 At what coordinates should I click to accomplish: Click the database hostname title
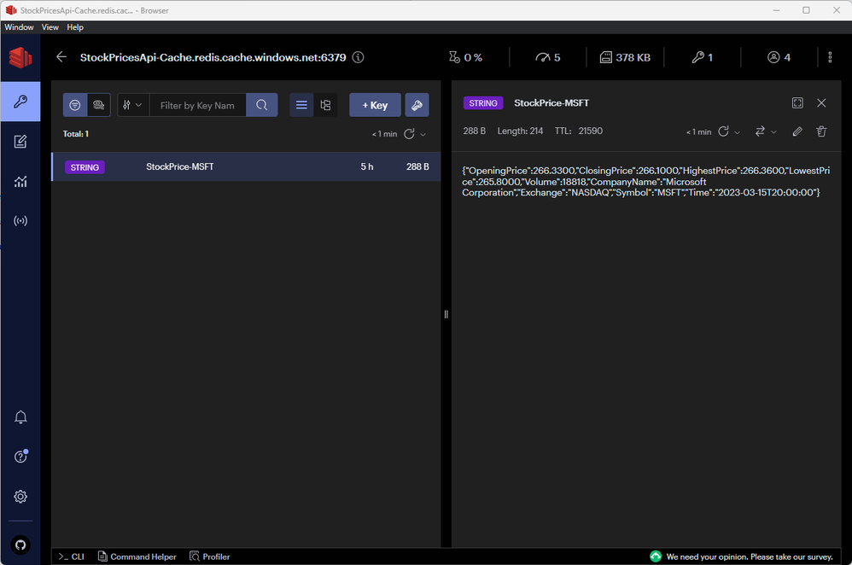click(213, 57)
